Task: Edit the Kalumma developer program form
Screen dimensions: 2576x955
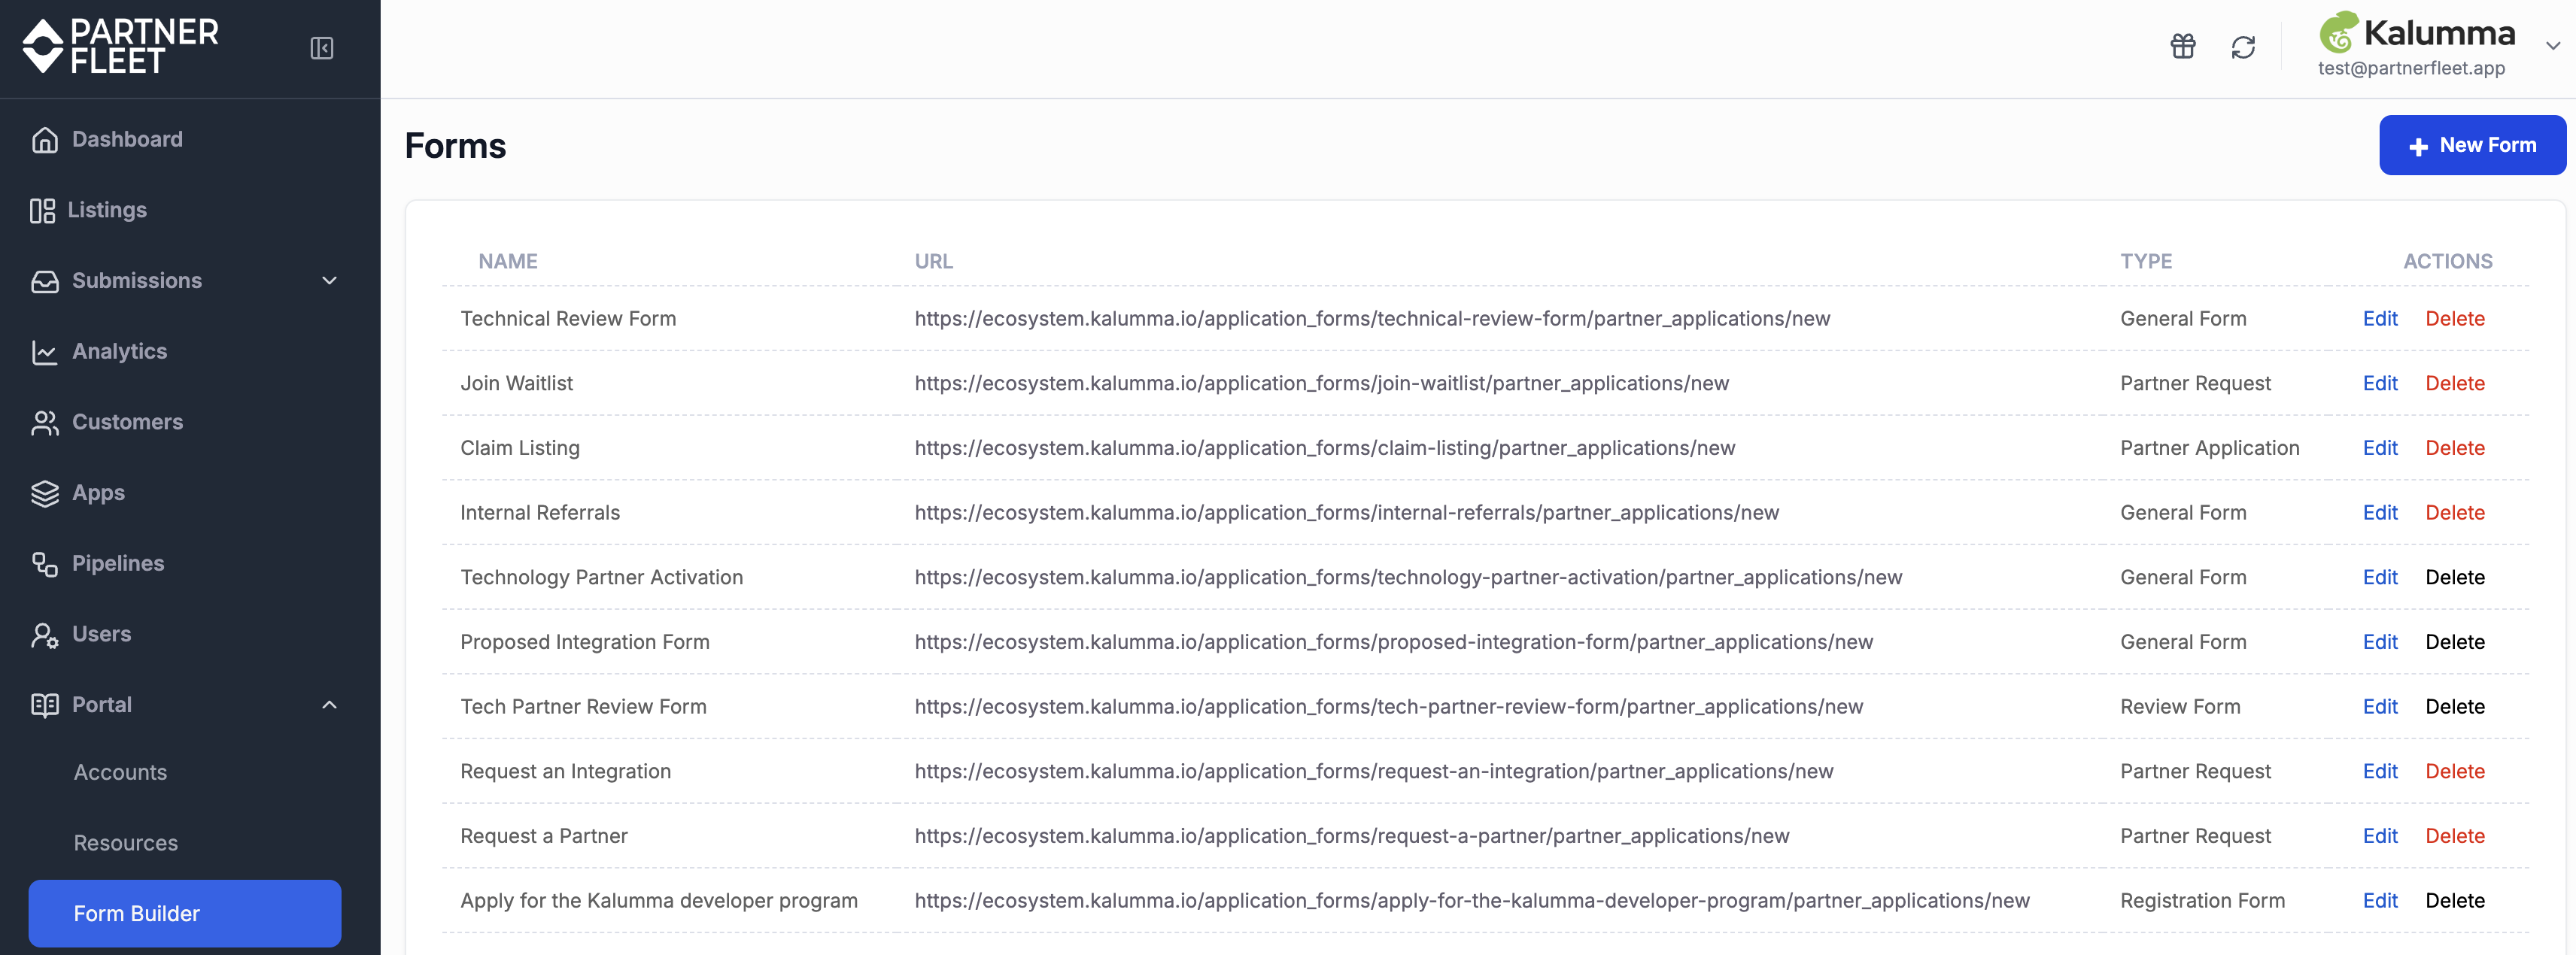Action: tap(2380, 900)
